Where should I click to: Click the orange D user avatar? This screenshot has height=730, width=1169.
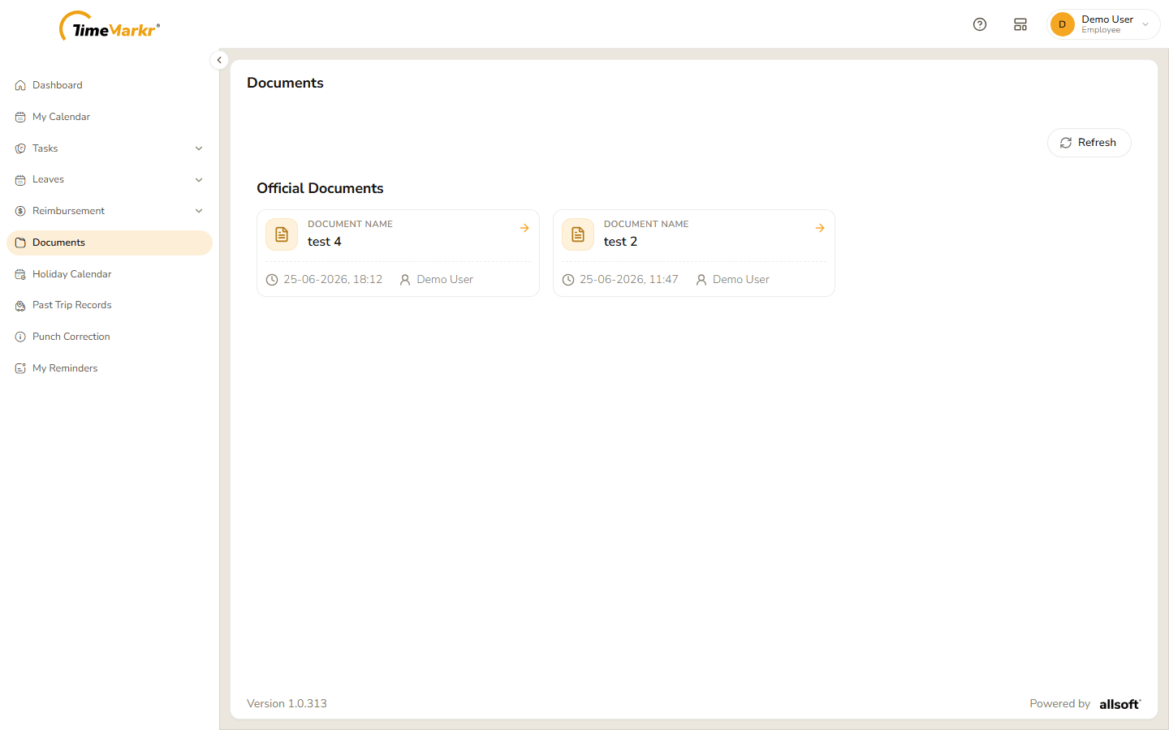point(1062,24)
